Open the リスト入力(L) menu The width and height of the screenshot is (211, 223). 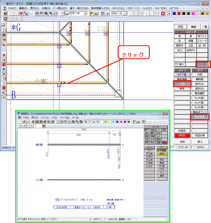[x=118, y=8]
